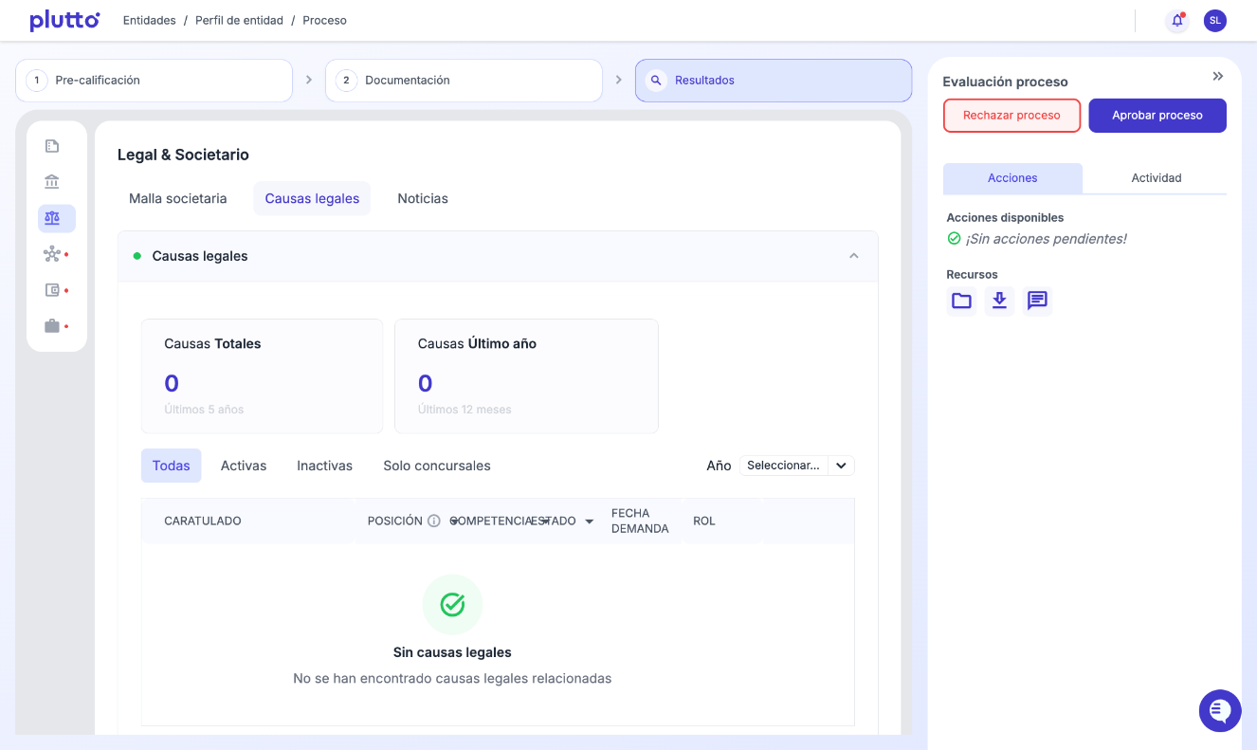Open the Año Seleccionar dropdown

coord(796,466)
